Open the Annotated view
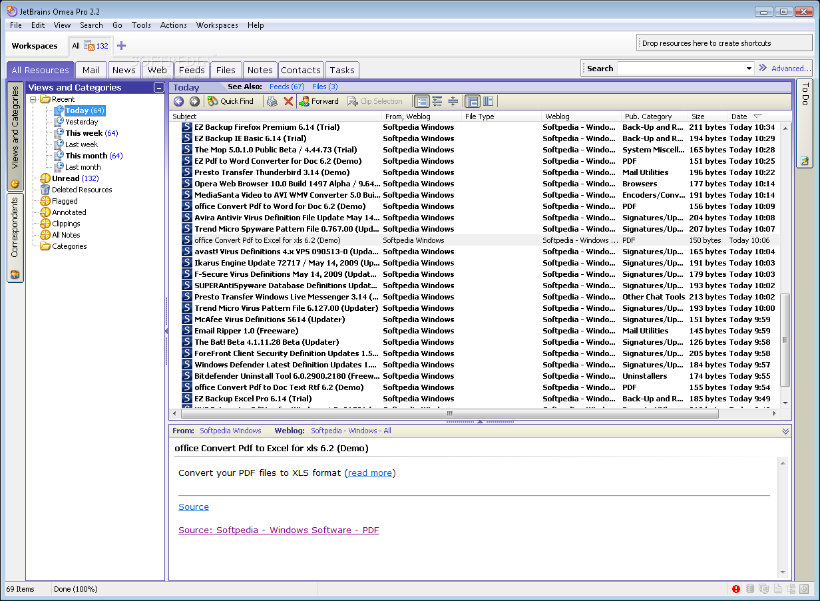The image size is (820, 601). point(69,212)
